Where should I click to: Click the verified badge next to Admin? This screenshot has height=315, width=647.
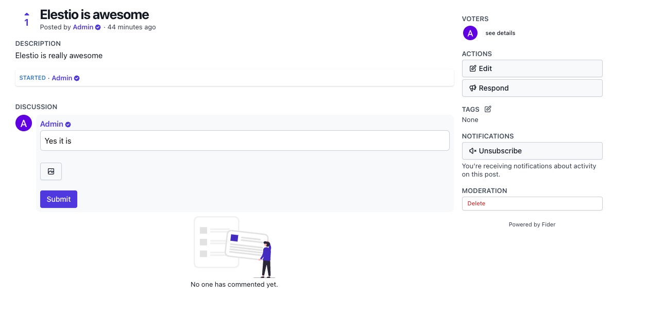[97, 27]
